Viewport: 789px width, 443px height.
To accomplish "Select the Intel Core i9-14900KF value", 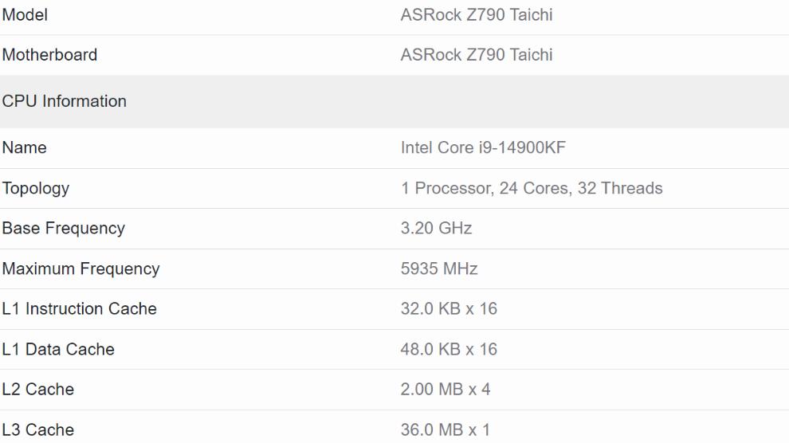I will (x=483, y=147).
